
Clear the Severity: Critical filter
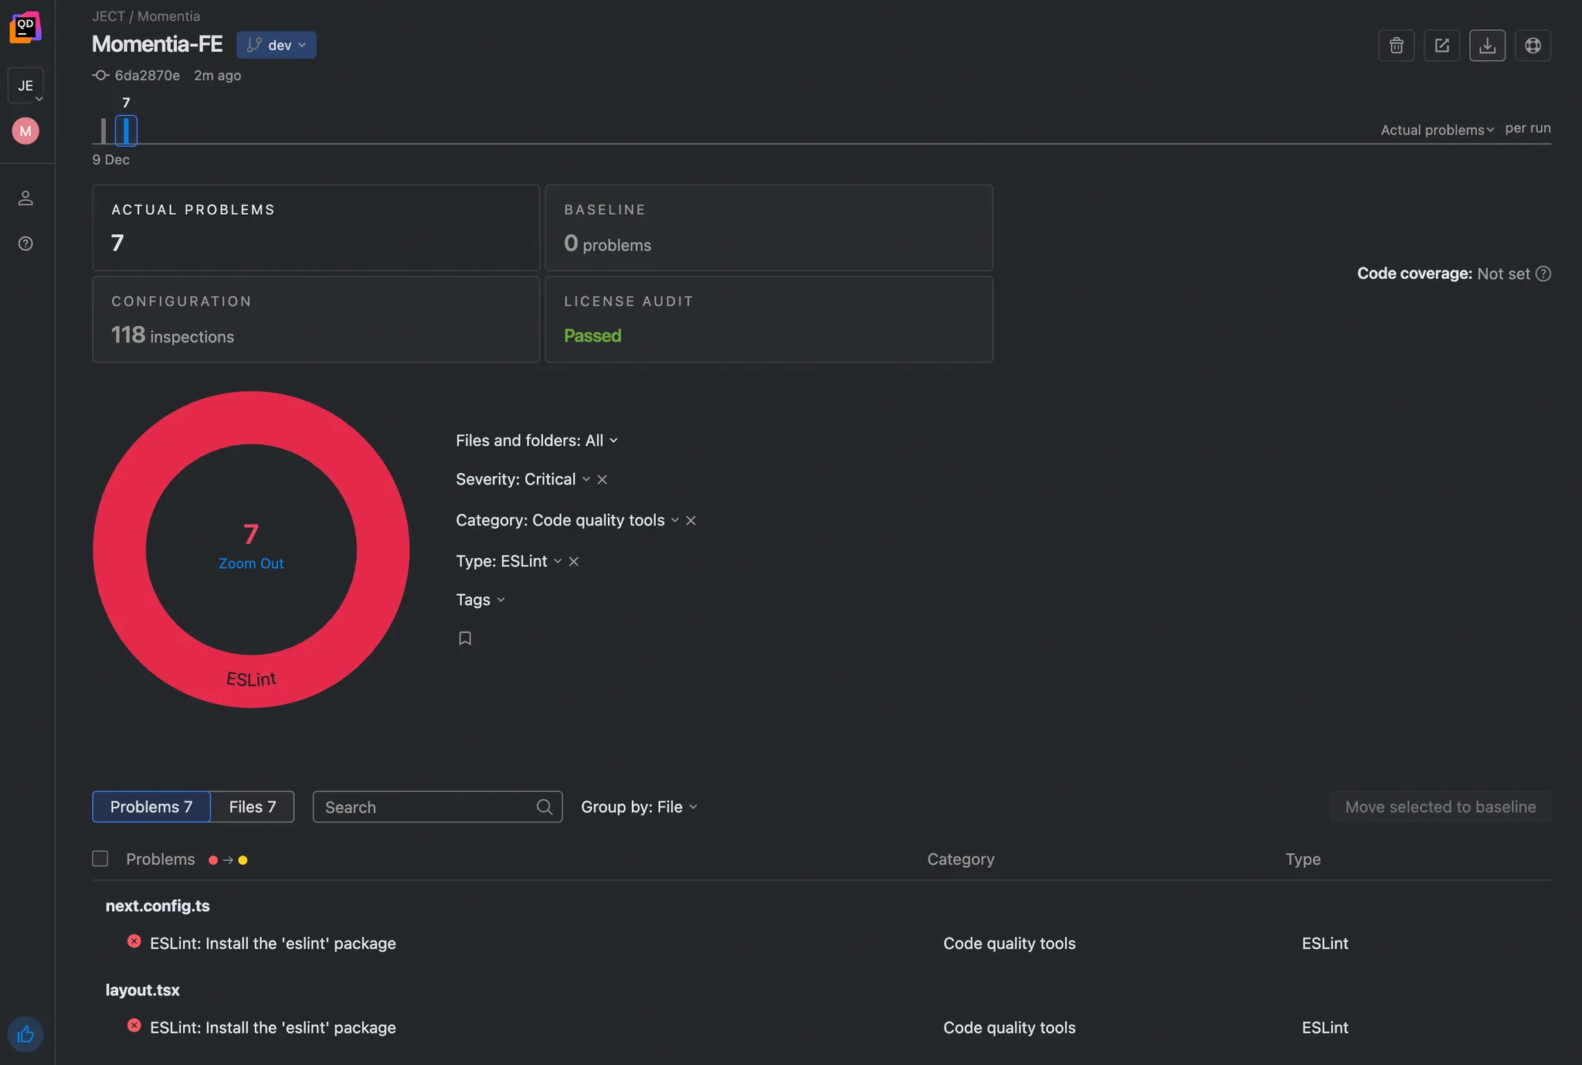coord(603,479)
